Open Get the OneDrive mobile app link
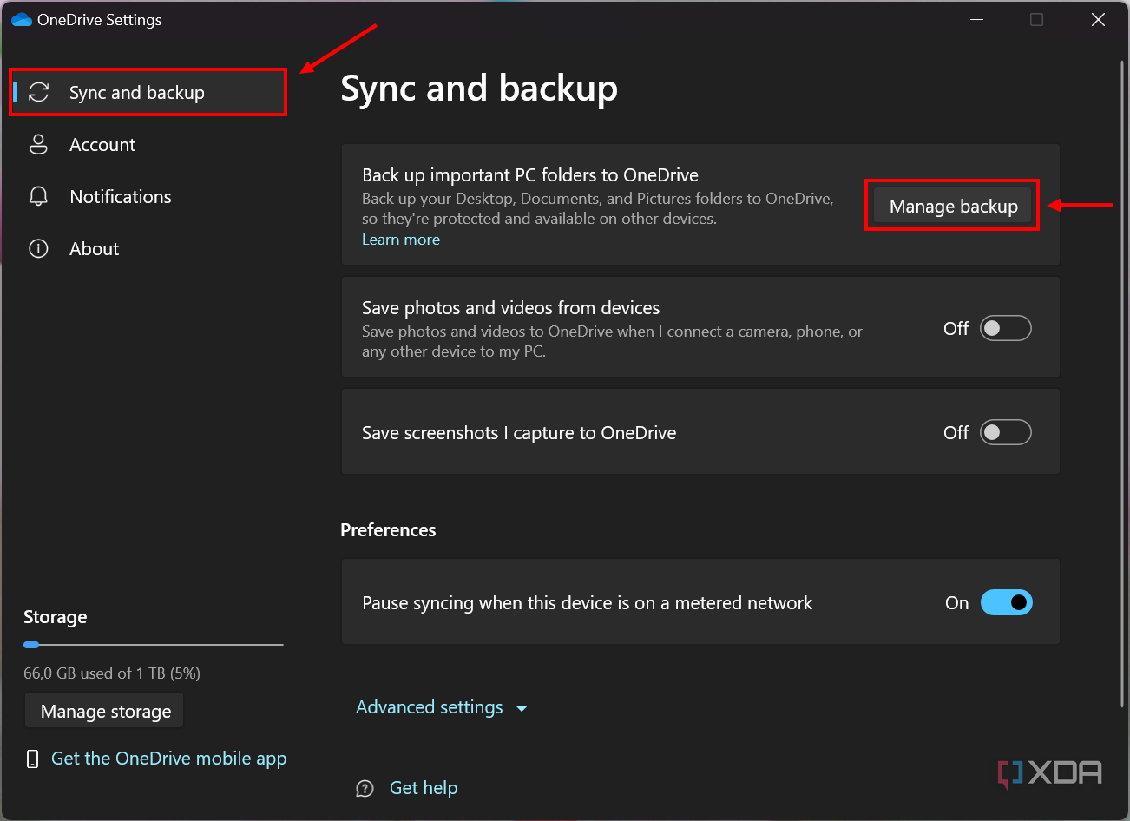This screenshot has height=821, width=1130. point(168,759)
